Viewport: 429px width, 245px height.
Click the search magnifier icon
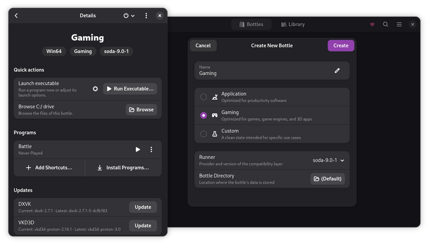pyautogui.click(x=385, y=24)
